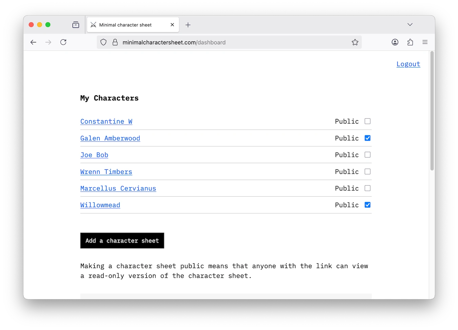This screenshot has width=458, height=330.
Task: Open the hamburger application menu
Action: (x=425, y=42)
